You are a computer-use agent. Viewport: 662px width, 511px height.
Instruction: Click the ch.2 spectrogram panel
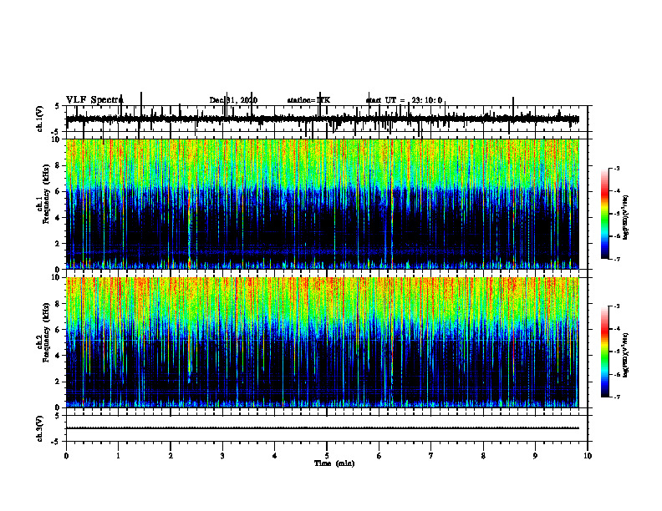[x=323, y=342]
